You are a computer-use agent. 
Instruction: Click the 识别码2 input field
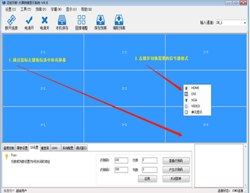121,169
